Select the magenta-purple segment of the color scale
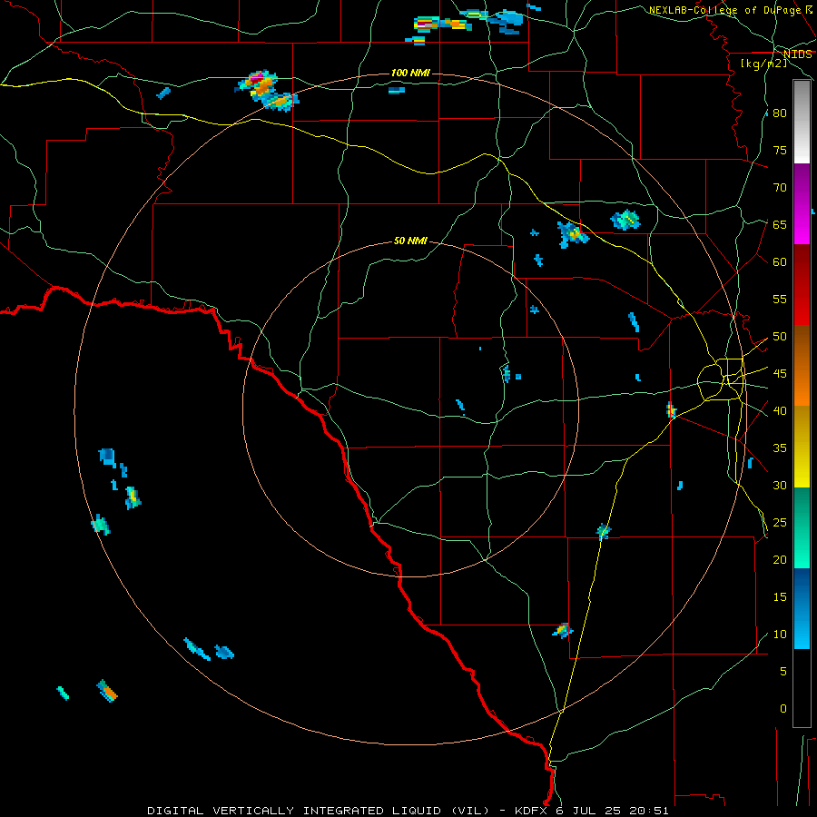817x817 pixels. click(802, 204)
